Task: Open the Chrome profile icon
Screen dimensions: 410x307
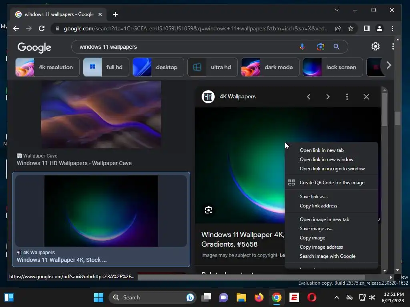Action: 380,28
